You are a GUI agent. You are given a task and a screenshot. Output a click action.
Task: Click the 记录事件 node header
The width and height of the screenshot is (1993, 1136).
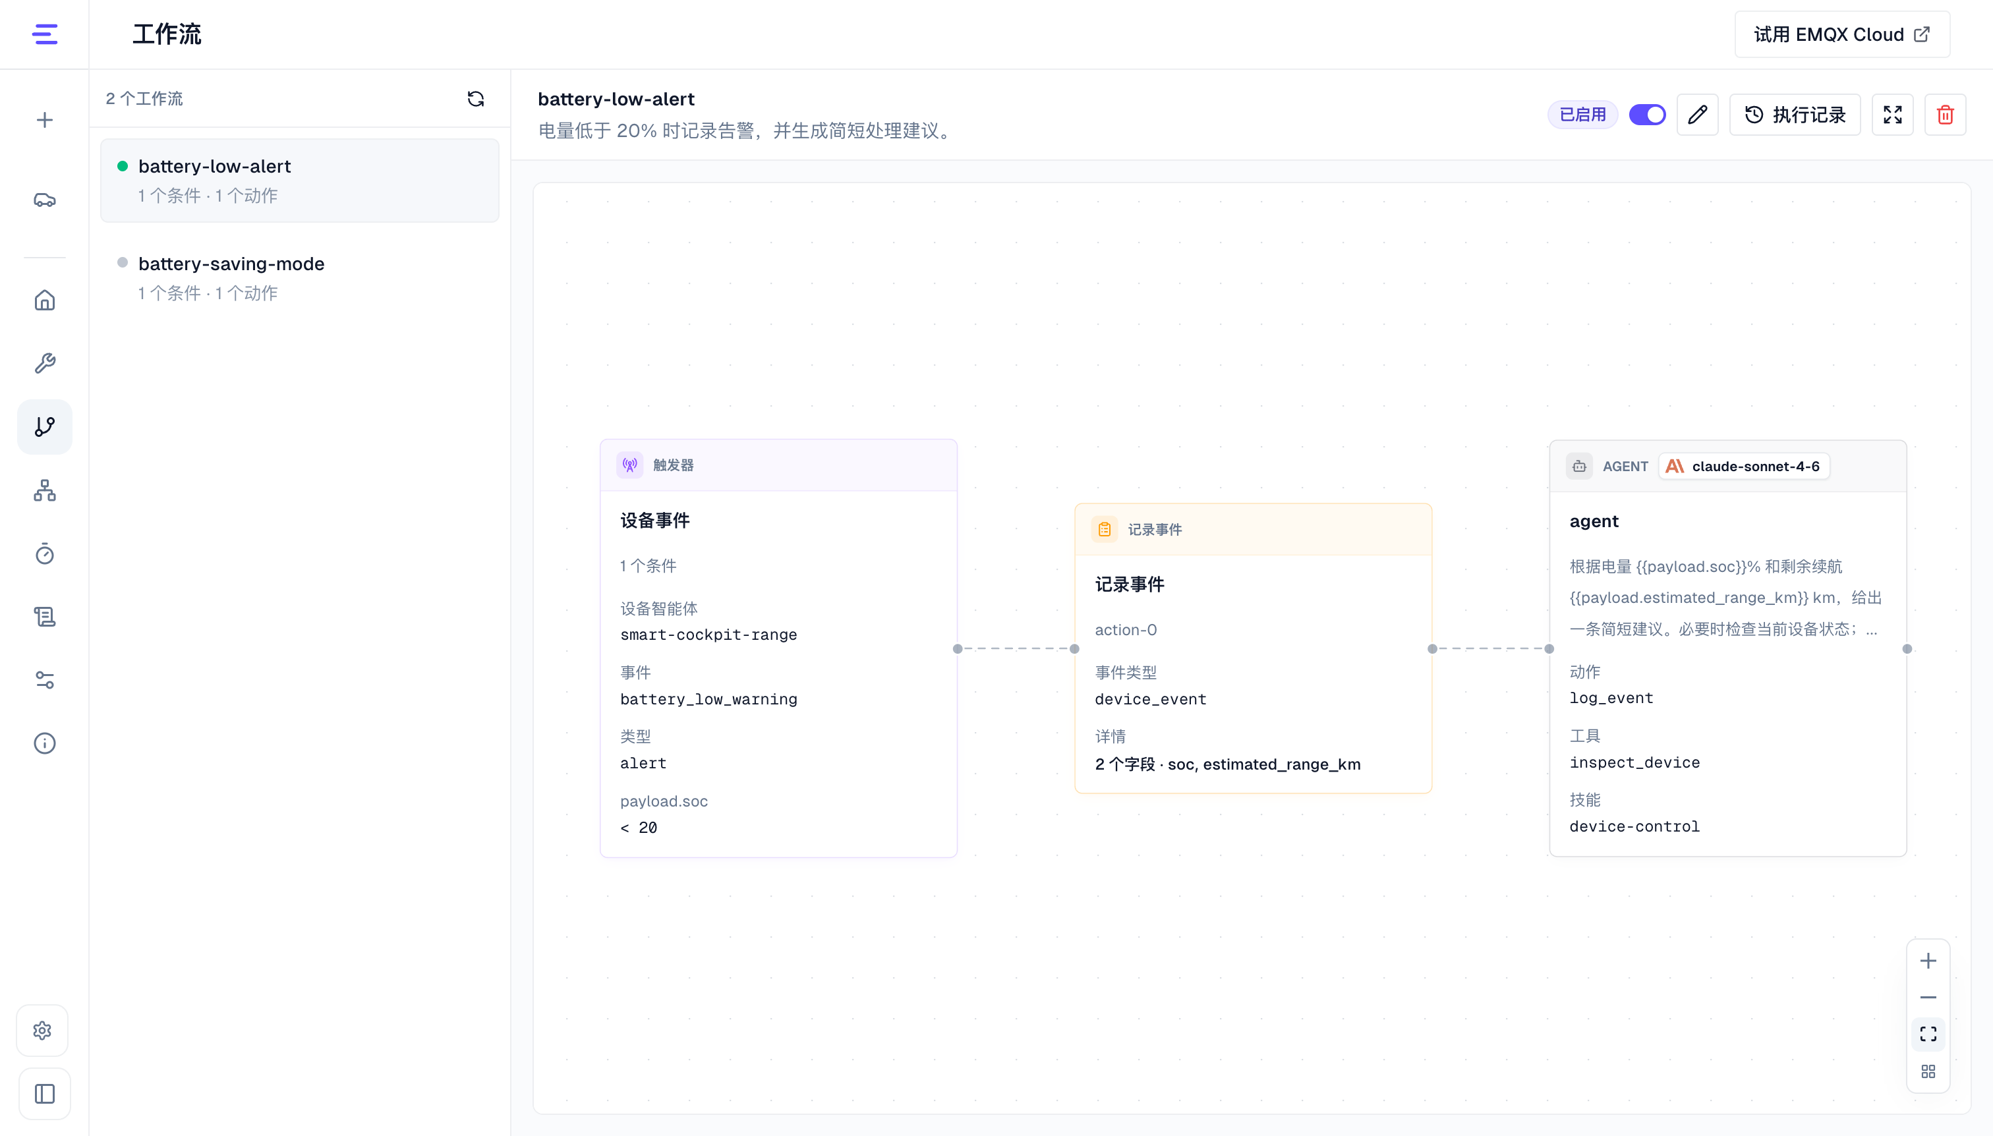pos(1252,530)
